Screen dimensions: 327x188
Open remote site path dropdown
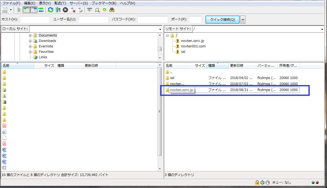point(322,29)
